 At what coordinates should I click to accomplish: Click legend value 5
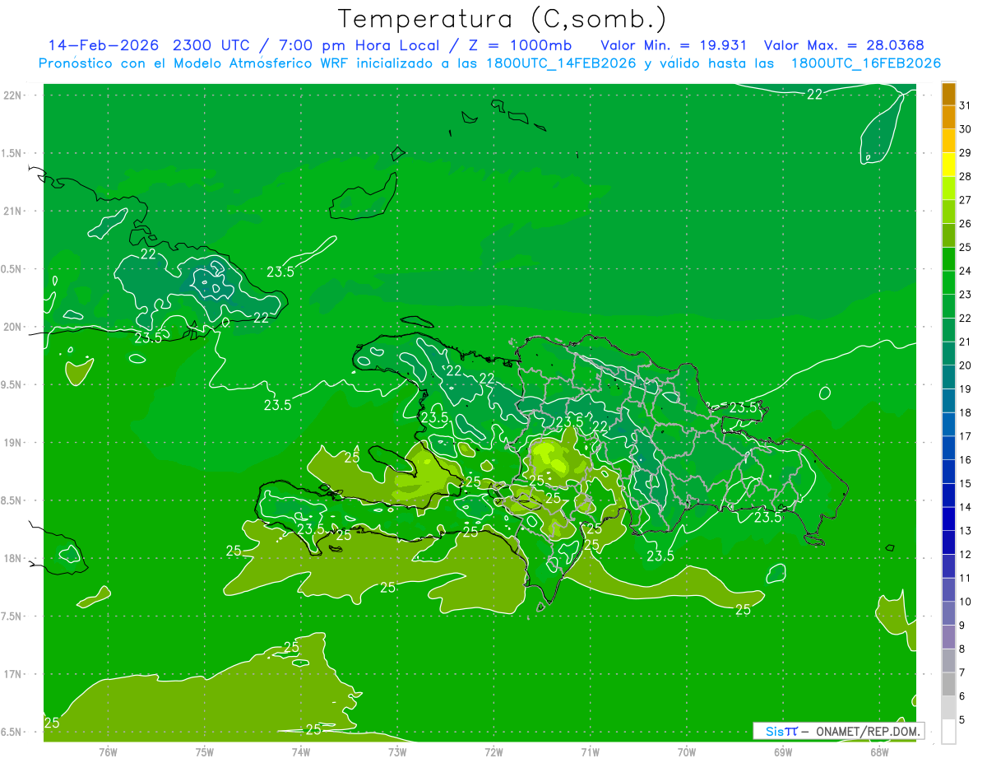pos(962,720)
